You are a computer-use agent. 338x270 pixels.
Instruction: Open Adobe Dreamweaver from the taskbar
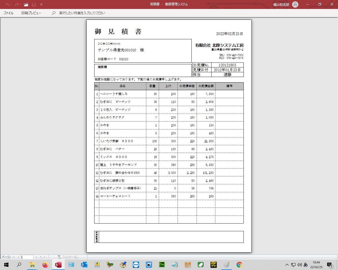(x=162, y=264)
